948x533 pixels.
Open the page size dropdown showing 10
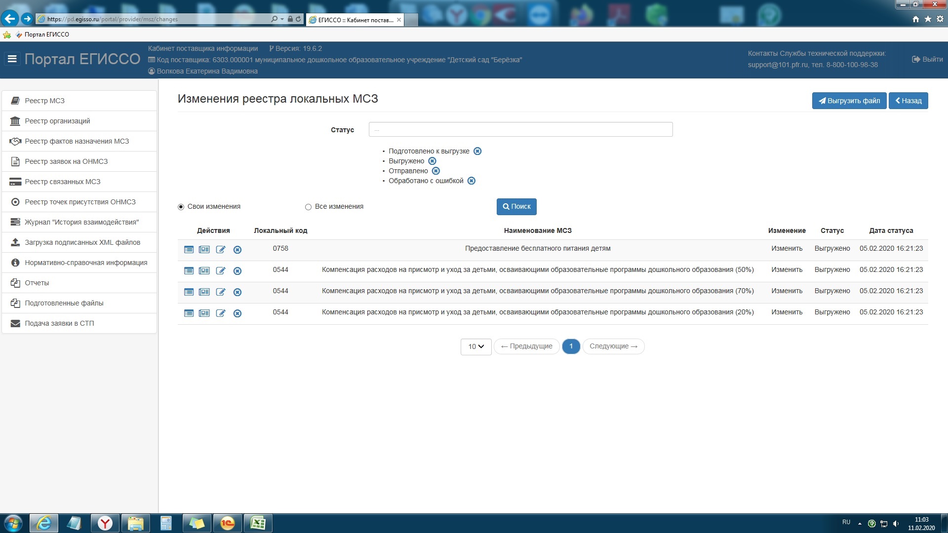click(476, 346)
